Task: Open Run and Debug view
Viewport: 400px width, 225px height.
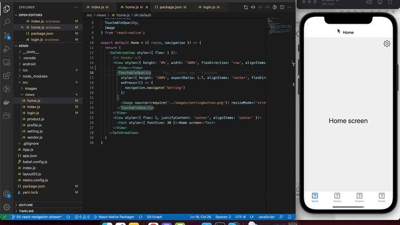Action: pyautogui.click(x=7, y=49)
